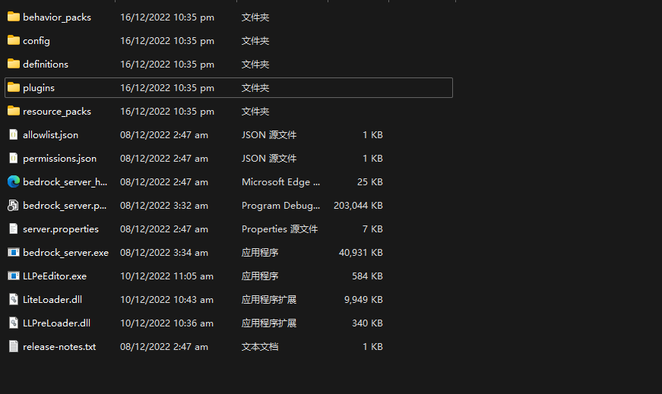The width and height of the screenshot is (662, 394).
Task: Click the server.properties file icon
Action: [x=14, y=229]
